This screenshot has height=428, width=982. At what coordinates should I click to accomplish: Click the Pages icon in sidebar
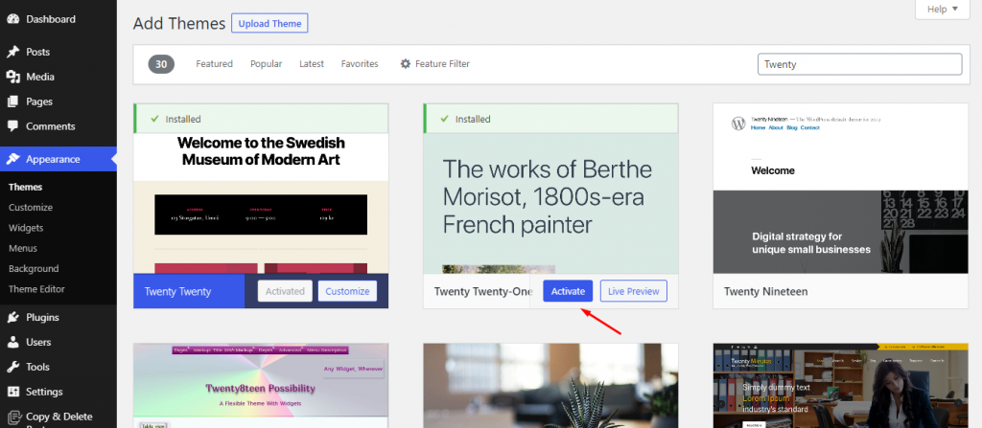[x=12, y=101]
